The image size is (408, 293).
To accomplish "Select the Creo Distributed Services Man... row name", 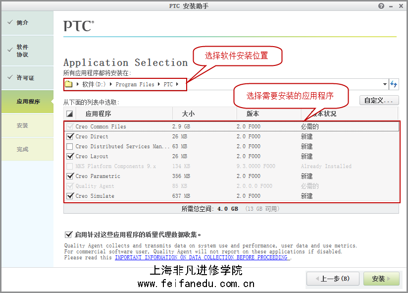I will (x=122, y=146).
